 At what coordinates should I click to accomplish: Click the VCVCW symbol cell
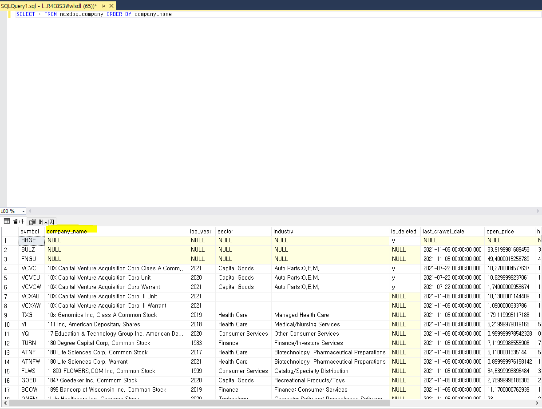(32, 287)
